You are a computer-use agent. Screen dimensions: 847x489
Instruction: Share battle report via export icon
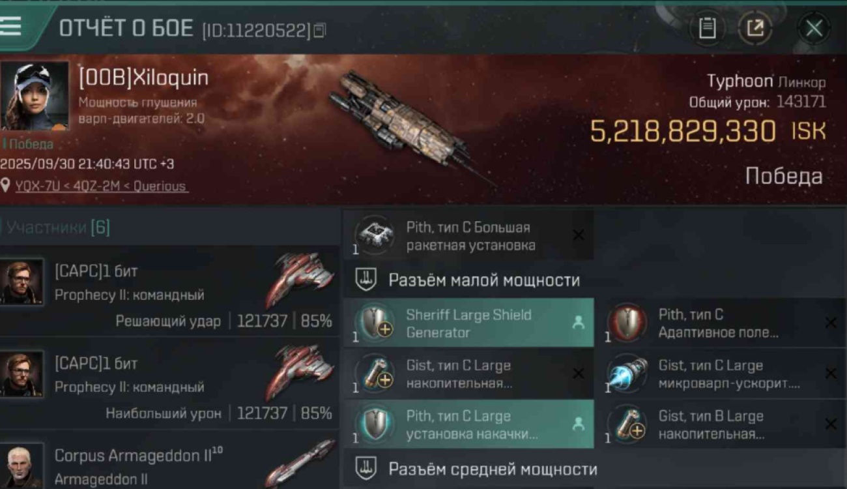[x=754, y=29]
